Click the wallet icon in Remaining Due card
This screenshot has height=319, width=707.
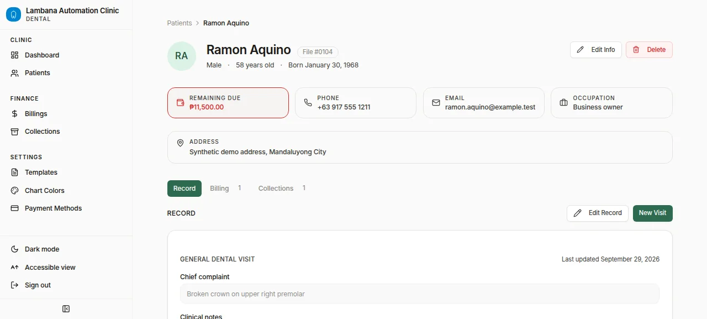[180, 103]
